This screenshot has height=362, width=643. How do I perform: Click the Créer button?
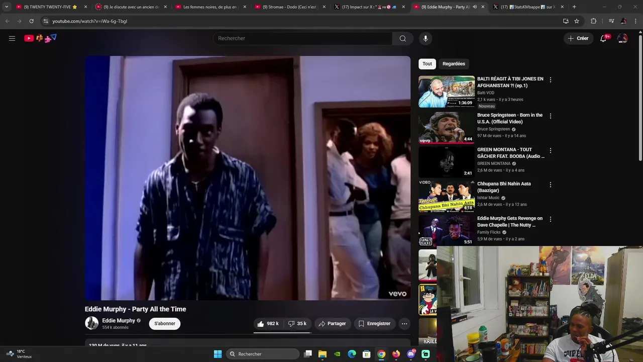click(x=578, y=38)
